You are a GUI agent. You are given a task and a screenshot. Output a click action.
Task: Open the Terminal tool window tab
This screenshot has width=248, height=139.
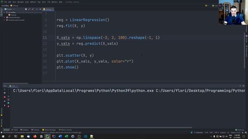(x=35, y=130)
